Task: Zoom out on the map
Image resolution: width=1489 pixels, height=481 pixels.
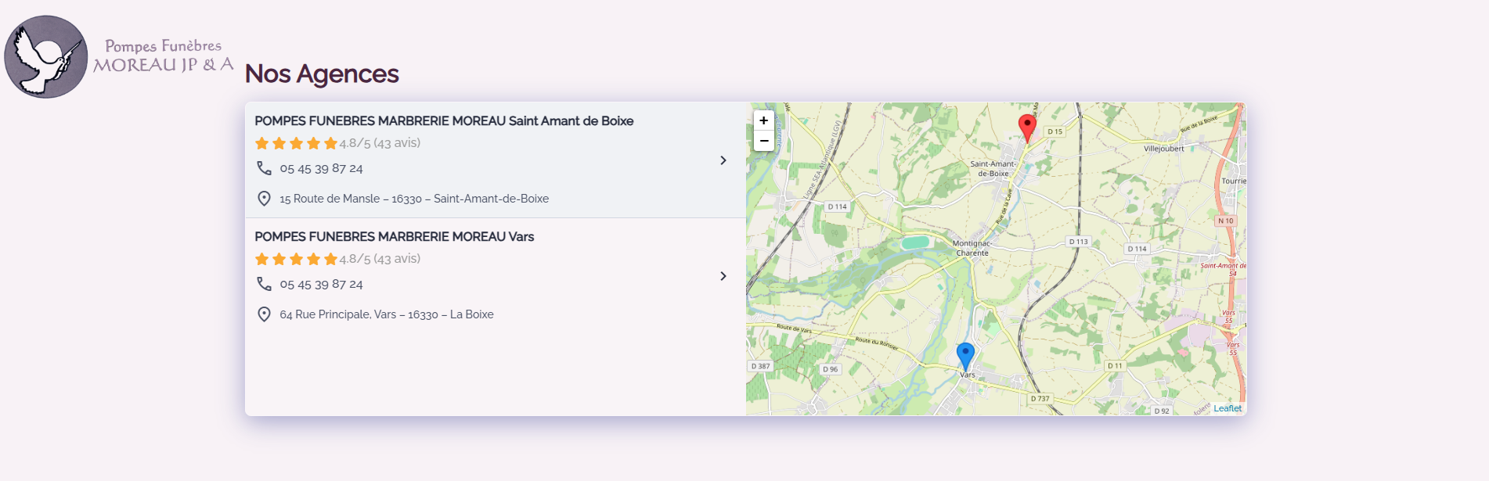Action: click(763, 141)
